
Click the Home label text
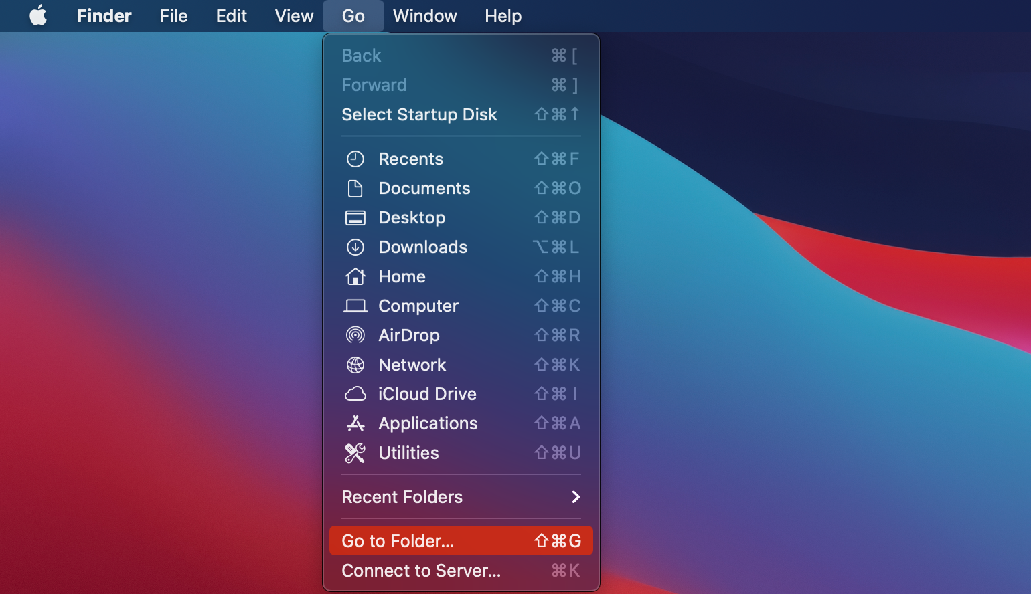click(402, 276)
